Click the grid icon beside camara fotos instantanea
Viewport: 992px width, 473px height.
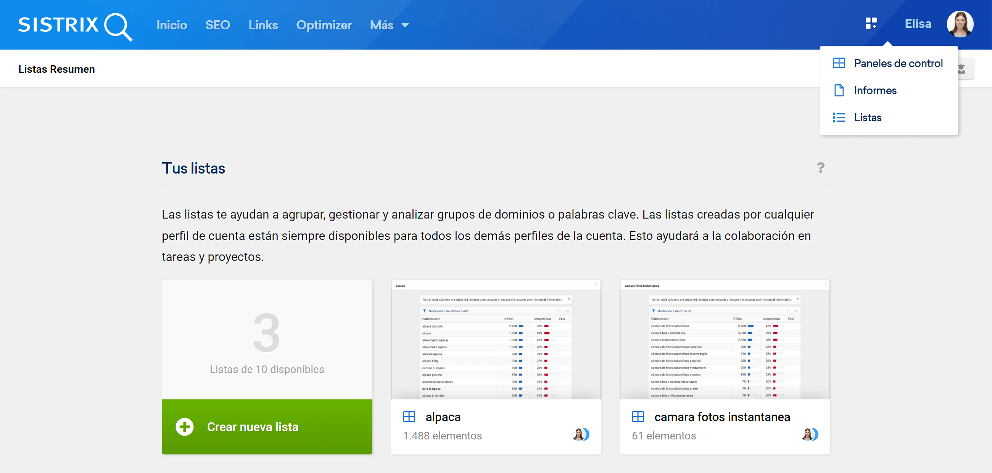[638, 417]
